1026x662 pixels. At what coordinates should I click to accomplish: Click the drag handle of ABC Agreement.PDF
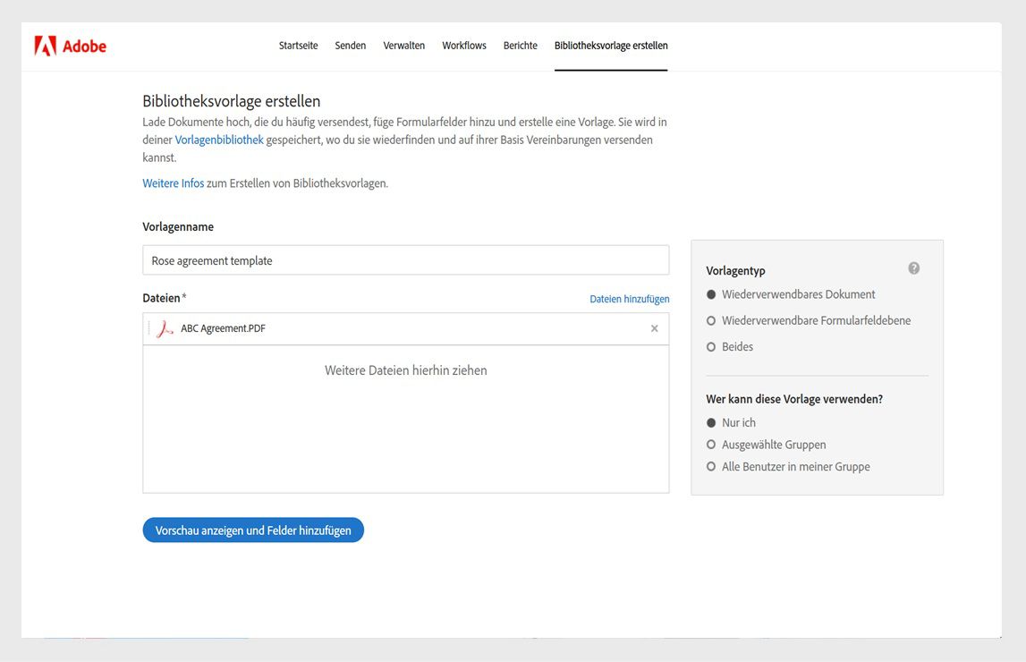pyautogui.click(x=149, y=329)
